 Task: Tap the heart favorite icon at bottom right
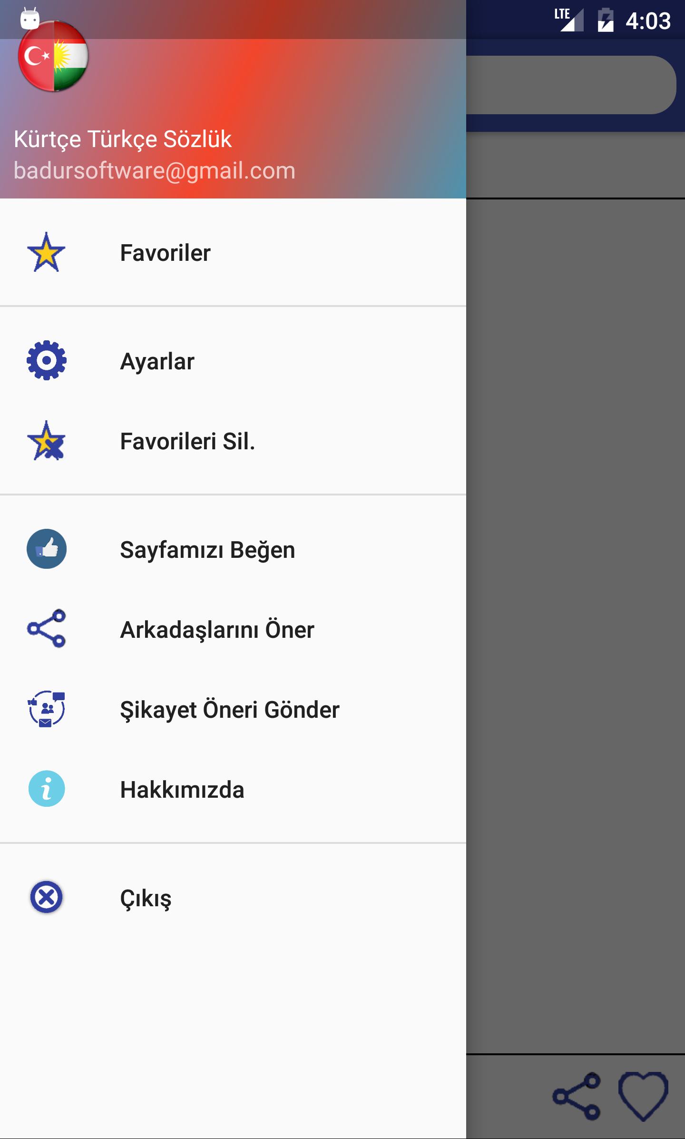coord(643,1096)
